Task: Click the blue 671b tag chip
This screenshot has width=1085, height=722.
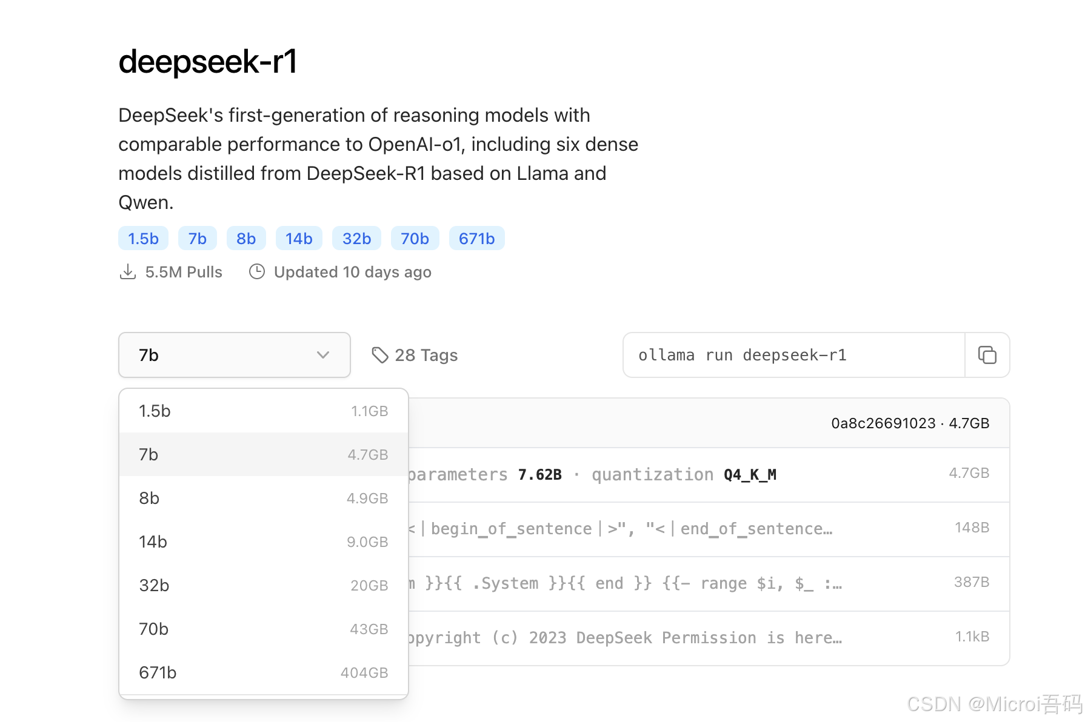Action: (x=476, y=238)
